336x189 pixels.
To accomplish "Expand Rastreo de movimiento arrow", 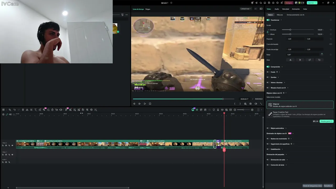I will coord(291,139).
